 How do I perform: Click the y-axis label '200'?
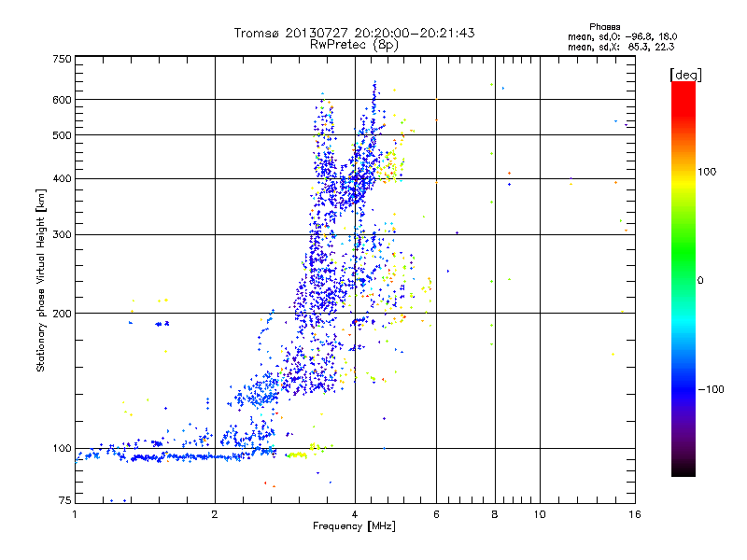(x=62, y=314)
